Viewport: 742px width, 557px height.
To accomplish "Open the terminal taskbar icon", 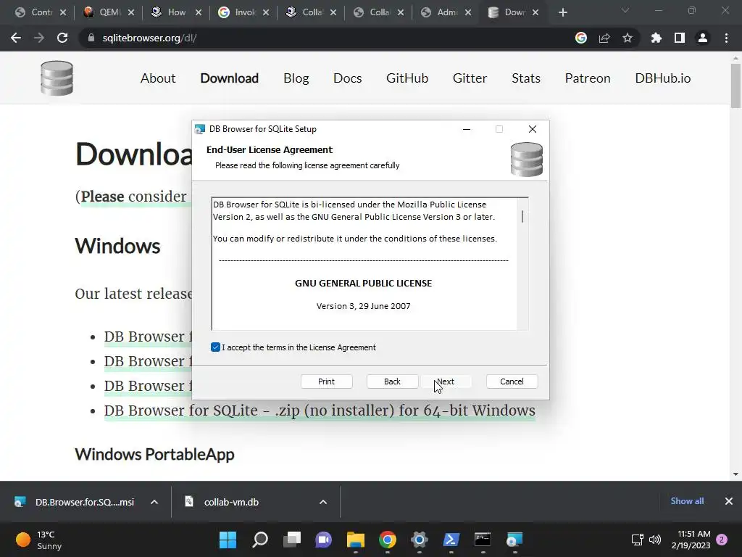I will [x=483, y=540].
